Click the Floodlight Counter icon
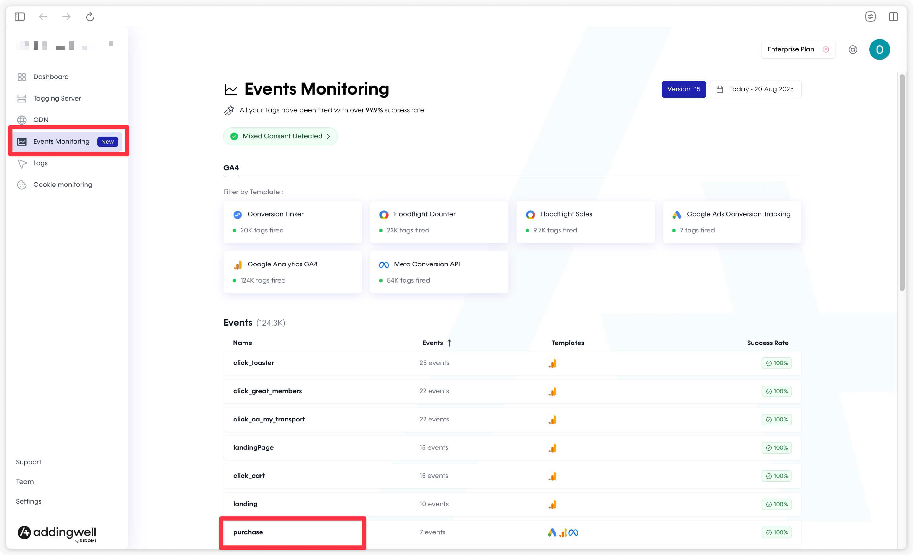The height and width of the screenshot is (555, 913). click(384, 215)
